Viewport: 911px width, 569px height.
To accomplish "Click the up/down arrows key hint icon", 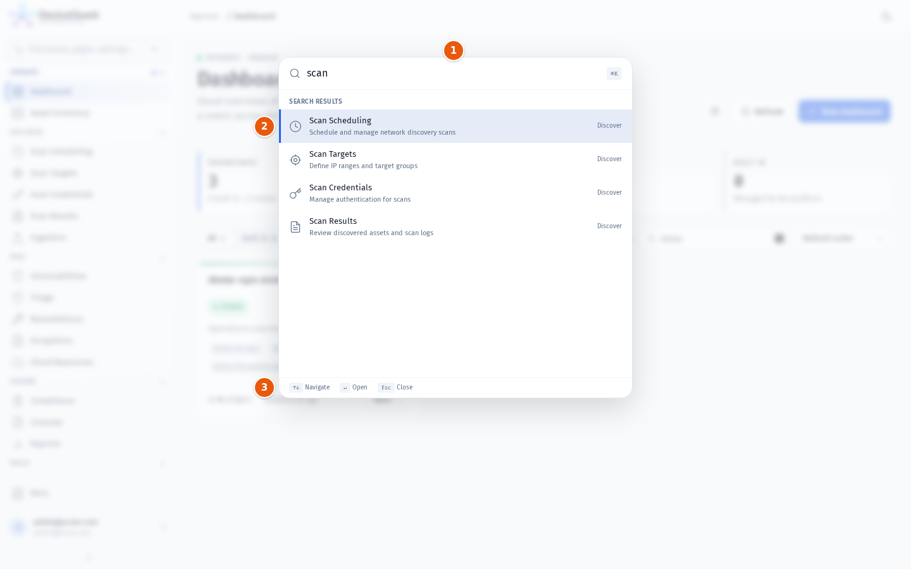I will coord(296,388).
